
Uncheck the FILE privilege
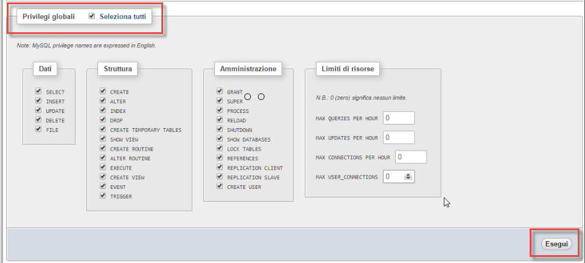(38, 129)
